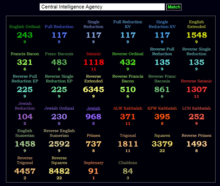Click the Jewish Ordinal value 230
220x186 pixels.
pos(59,117)
